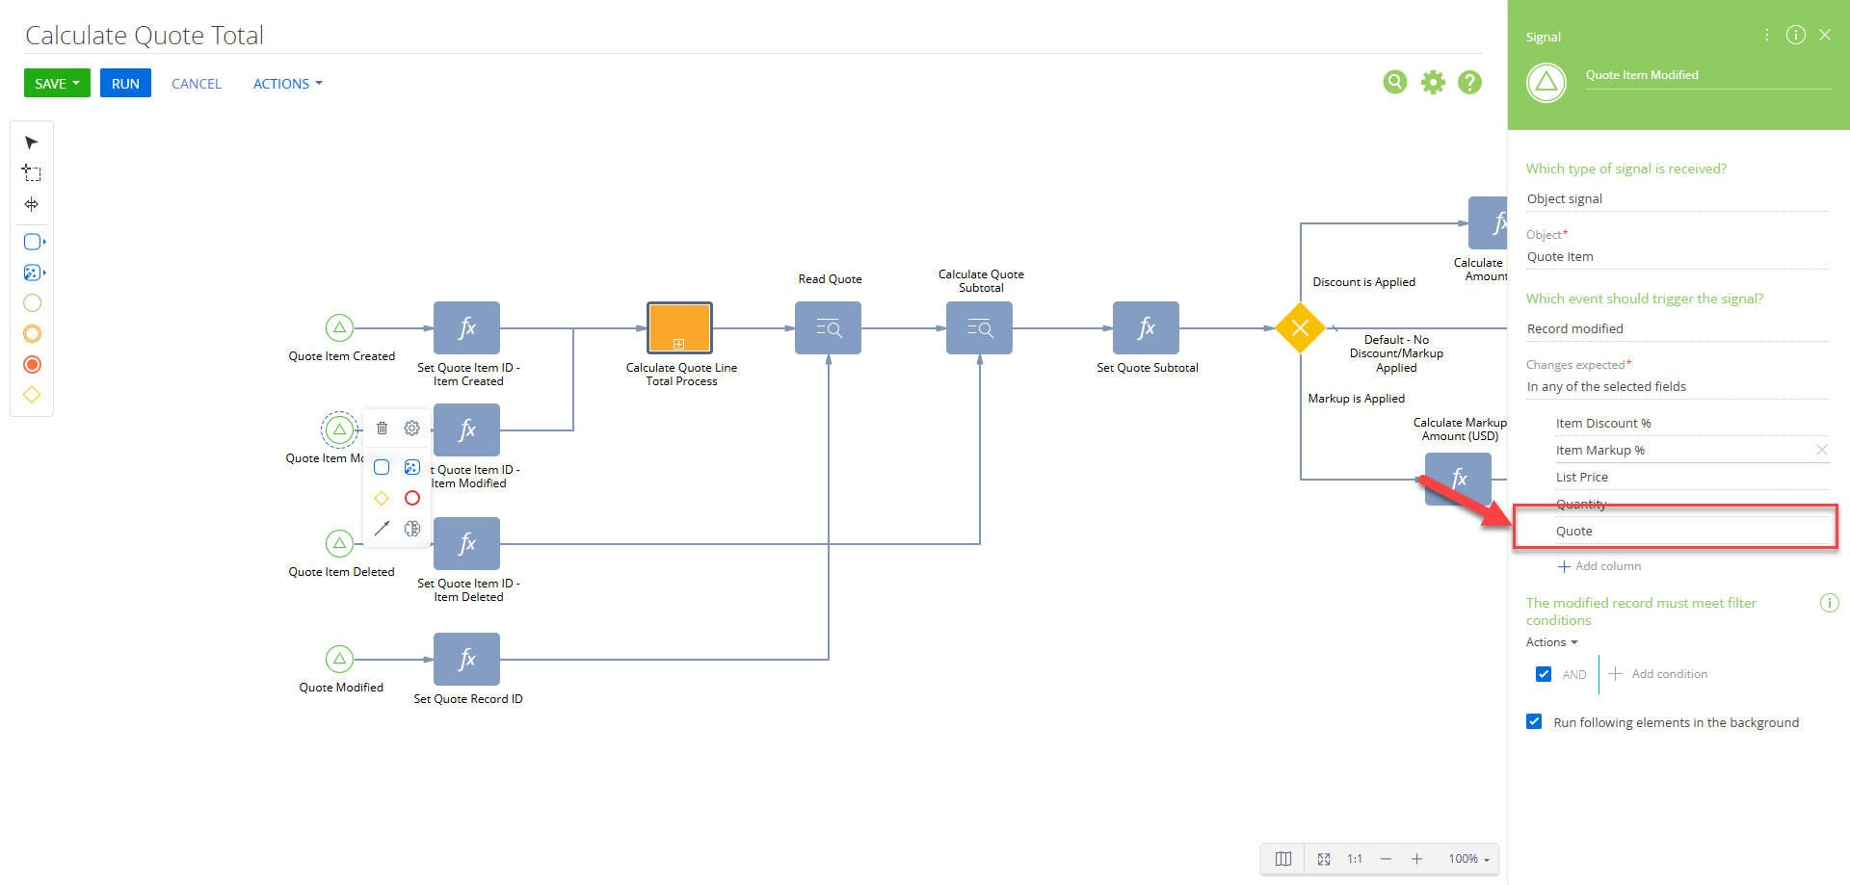Screen dimensions: 1850x885
Task: Delete selected element with trash icon
Action: click(382, 429)
